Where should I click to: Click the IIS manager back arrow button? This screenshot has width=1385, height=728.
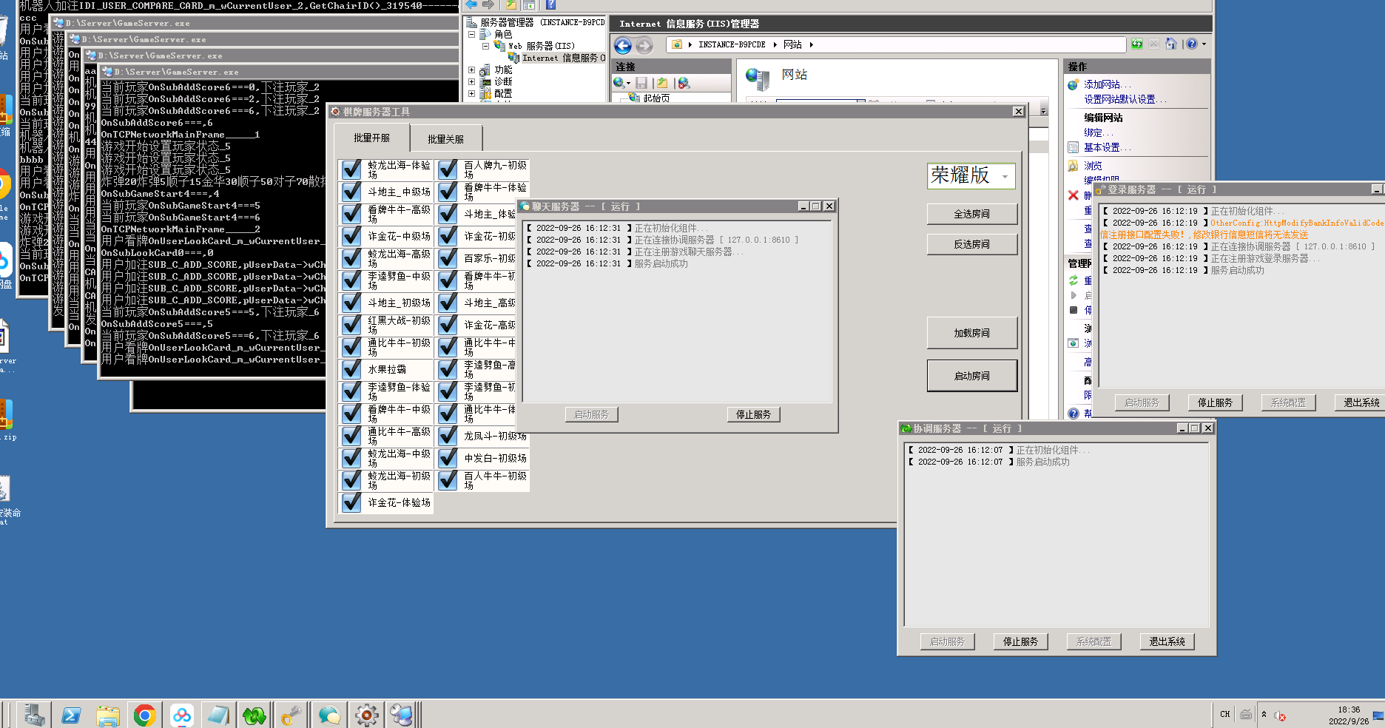click(x=623, y=46)
